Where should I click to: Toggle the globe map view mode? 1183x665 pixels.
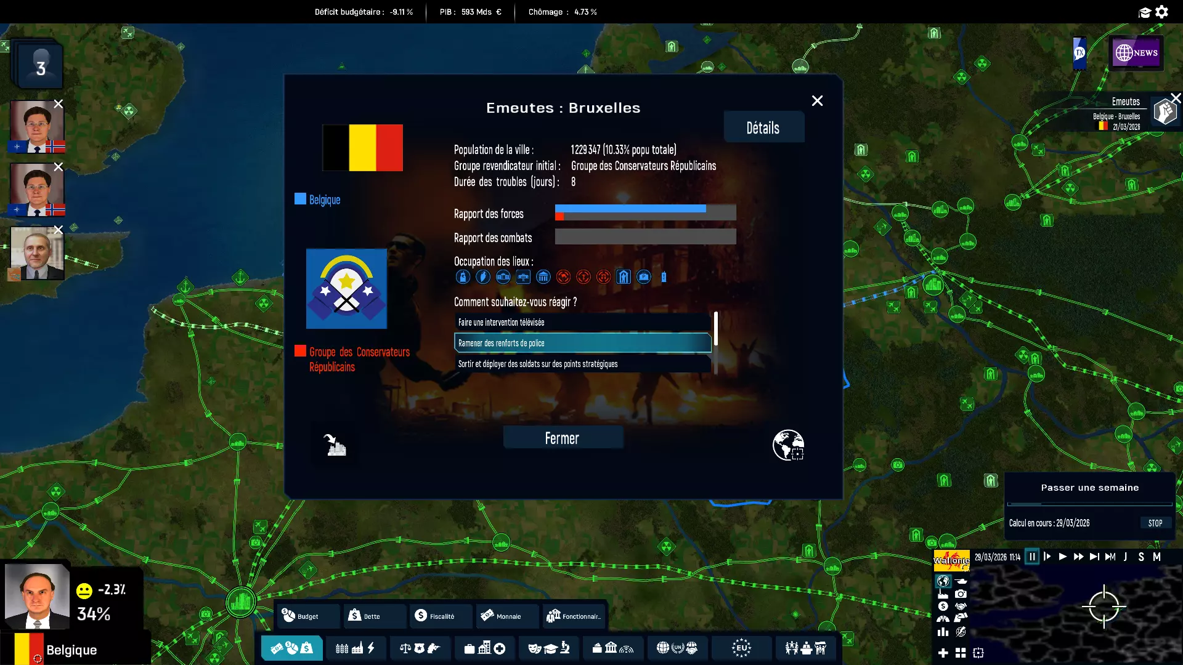943,581
